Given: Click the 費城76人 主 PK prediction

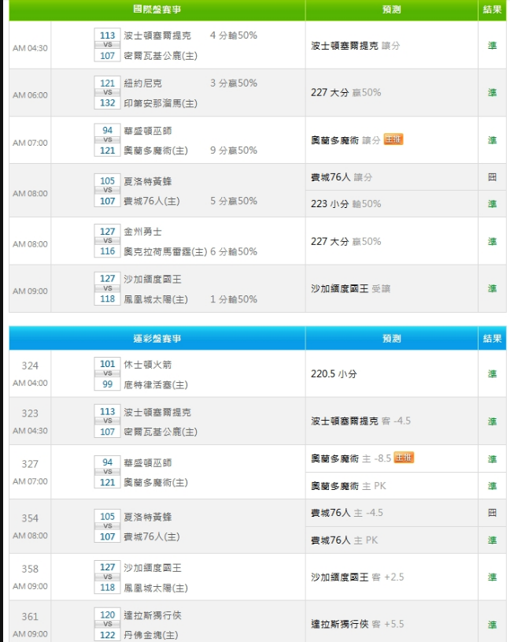Looking at the screenshot, I should (345, 540).
